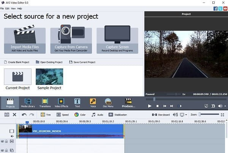
Task: Redo the last action
Action: coord(32,115)
